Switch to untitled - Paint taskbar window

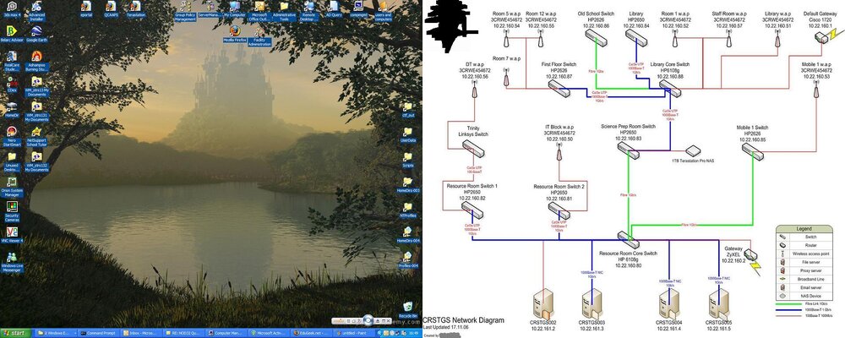click(353, 333)
